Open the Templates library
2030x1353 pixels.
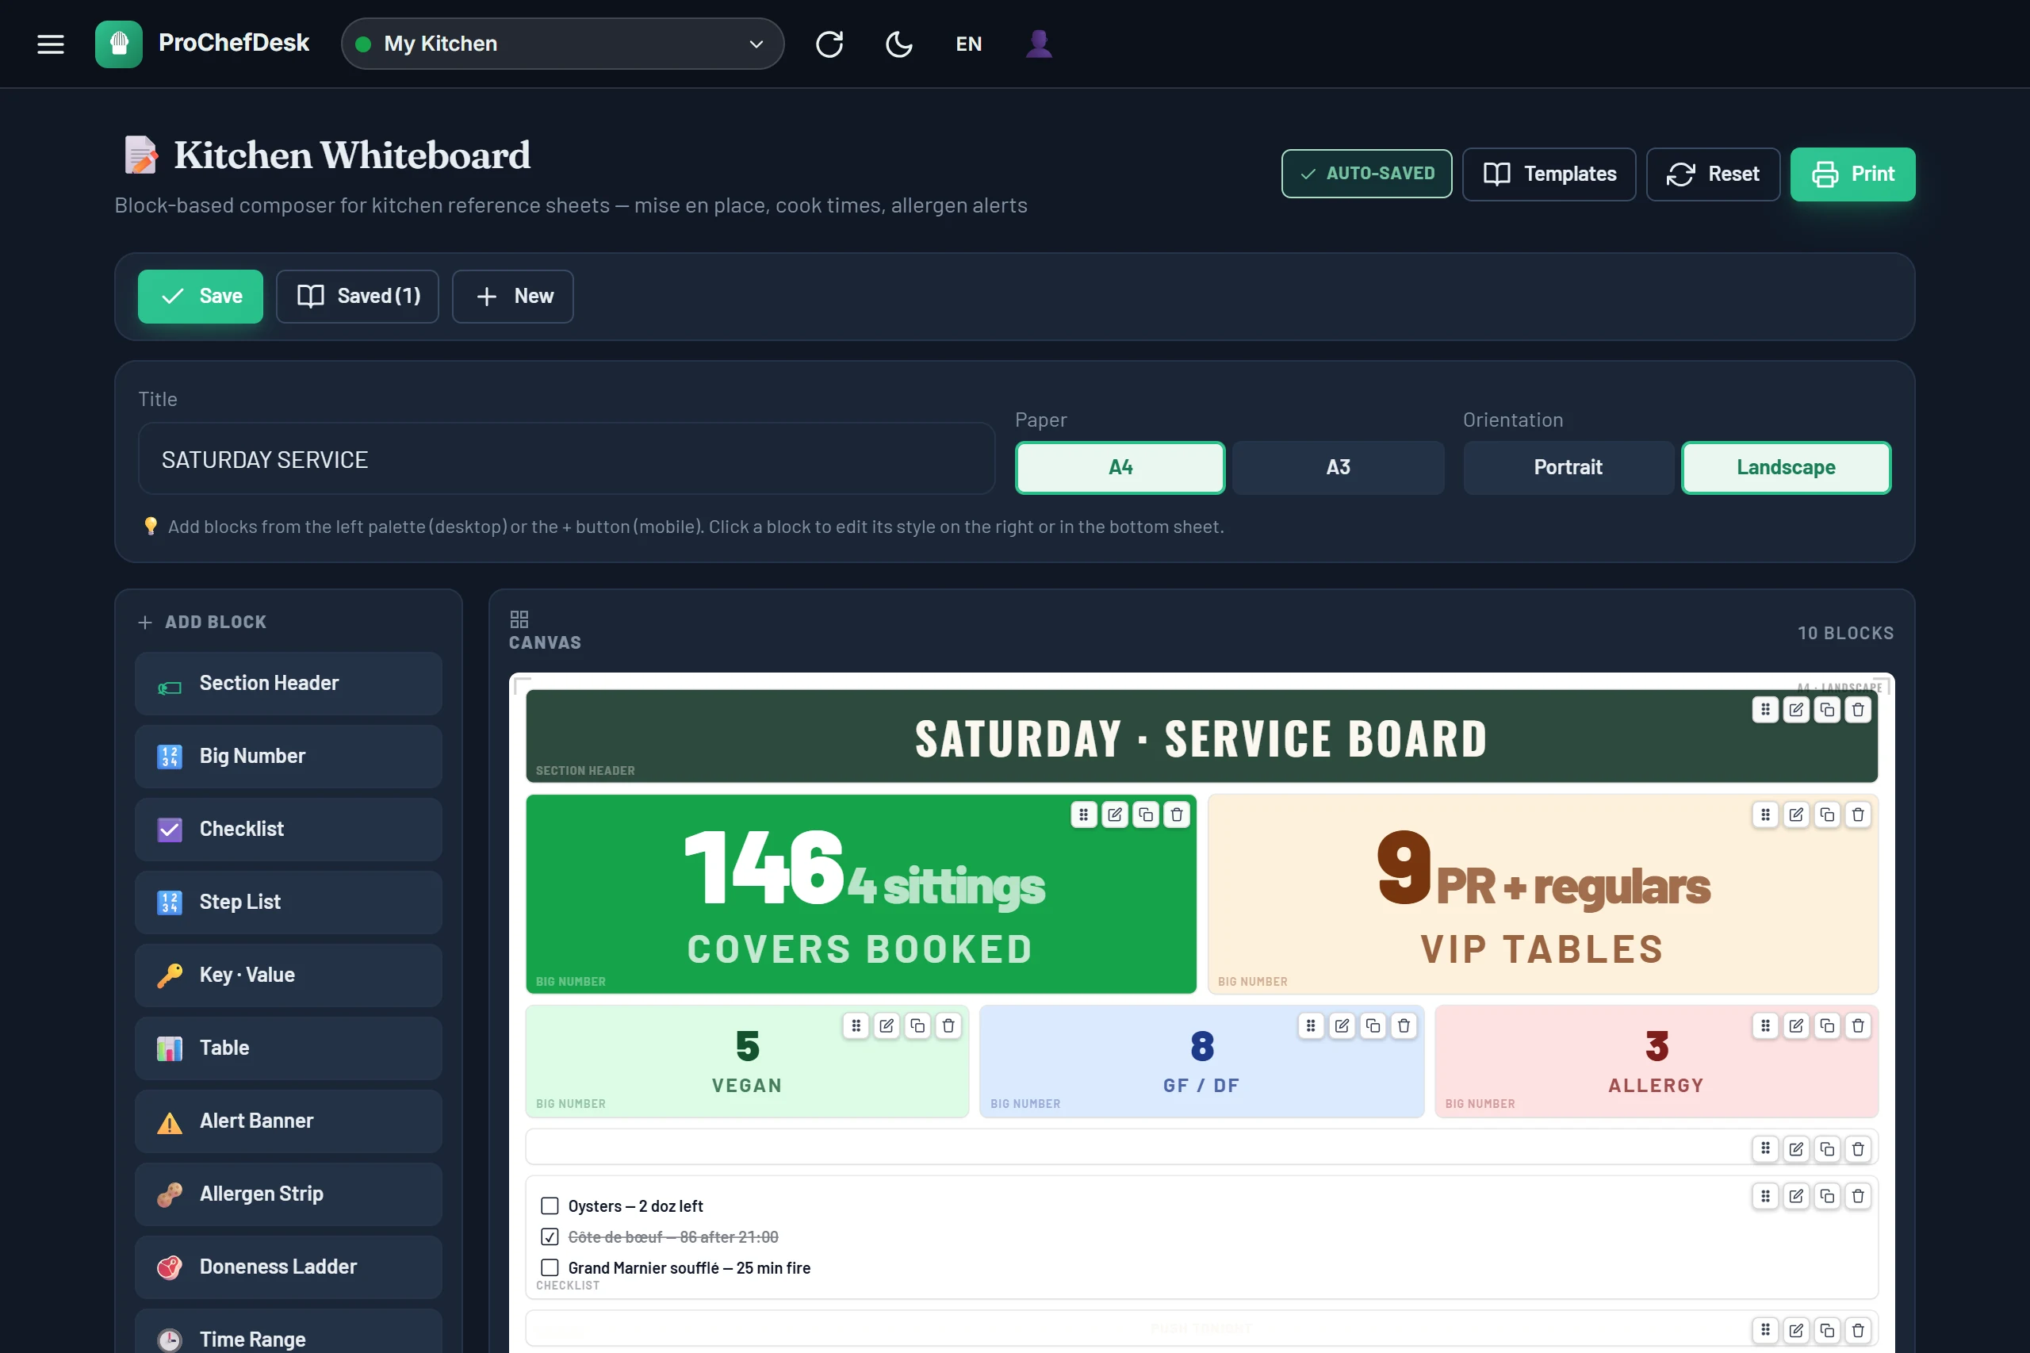pyautogui.click(x=1549, y=174)
